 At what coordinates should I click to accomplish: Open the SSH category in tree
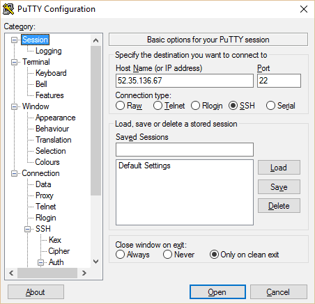[x=43, y=229]
